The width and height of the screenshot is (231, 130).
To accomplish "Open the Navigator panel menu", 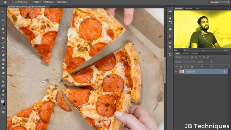I will 228,9.
